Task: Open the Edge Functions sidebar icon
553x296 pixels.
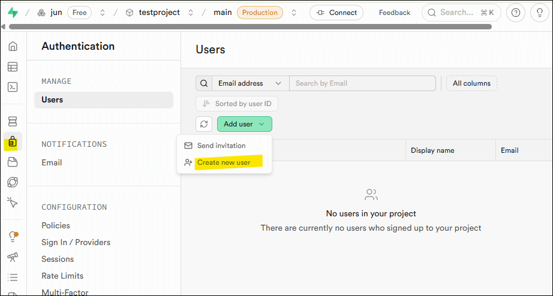Action: (x=13, y=182)
